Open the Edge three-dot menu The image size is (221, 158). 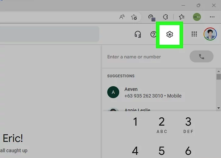(212, 17)
